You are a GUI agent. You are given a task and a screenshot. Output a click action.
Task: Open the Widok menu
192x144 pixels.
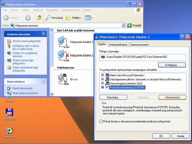pyautogui.click(x=26, y=10)
